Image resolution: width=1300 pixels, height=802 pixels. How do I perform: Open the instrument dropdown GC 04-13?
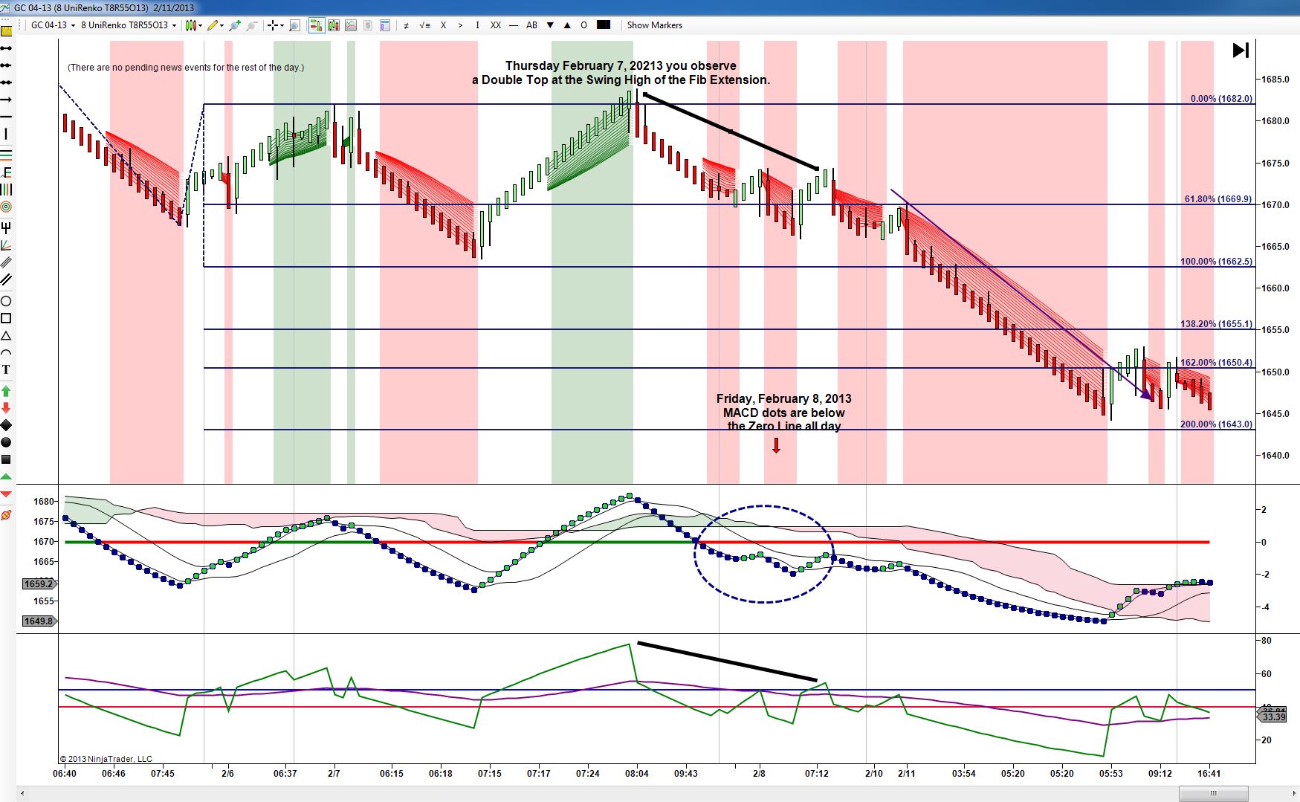pos(52,25)
